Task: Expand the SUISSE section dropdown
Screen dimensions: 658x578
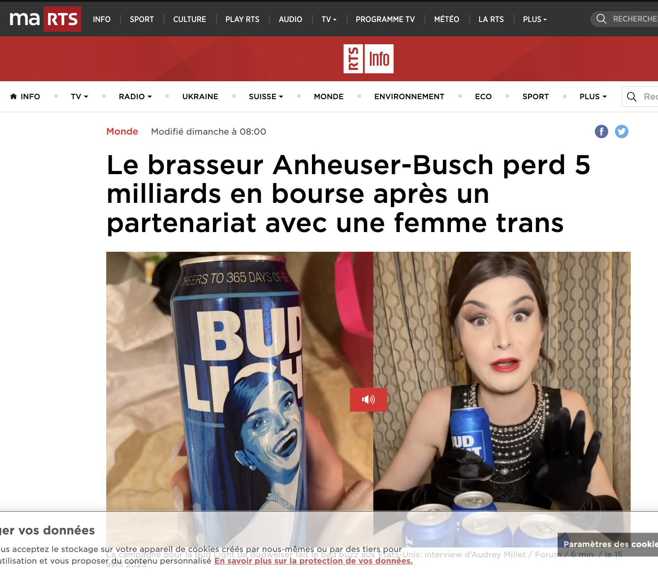Action: [266, 96]
